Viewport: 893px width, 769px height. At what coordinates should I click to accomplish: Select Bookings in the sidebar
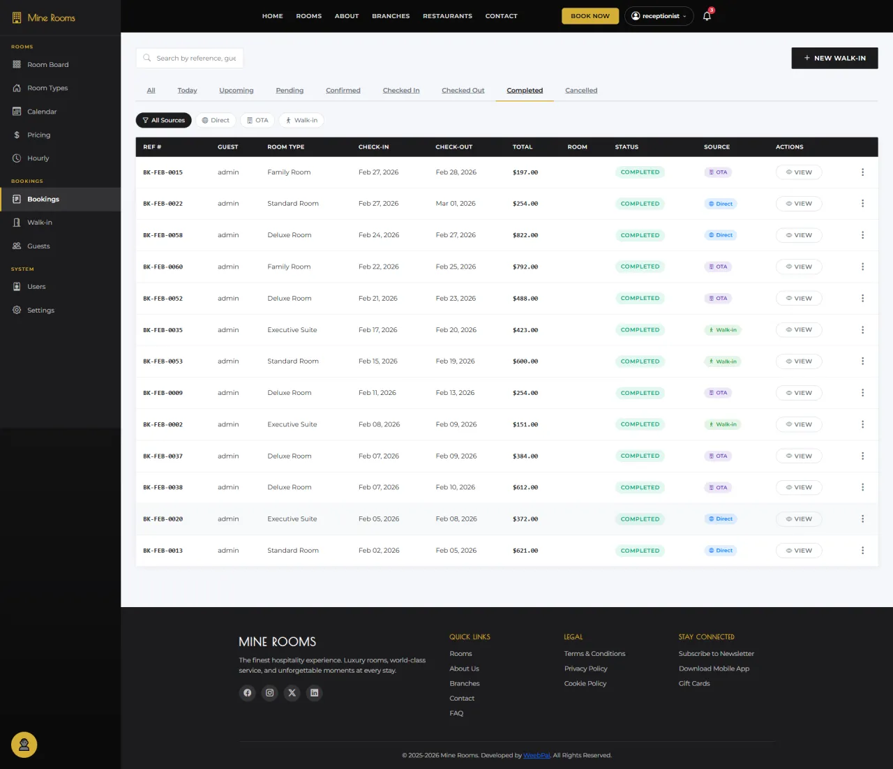60,199
